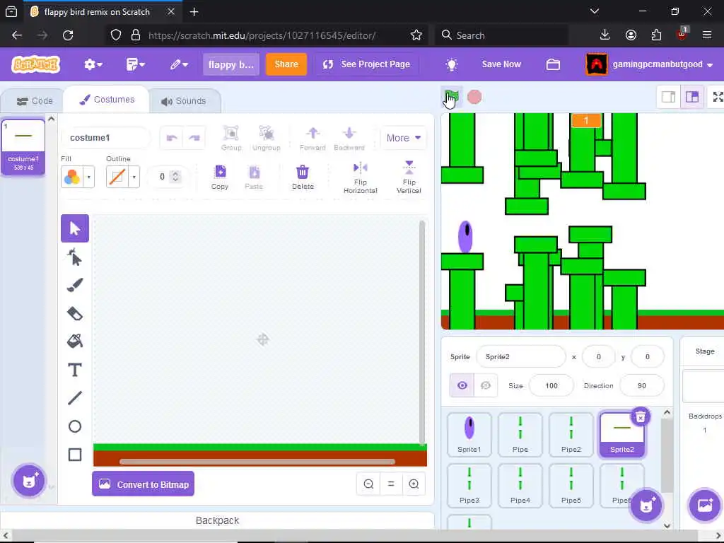724x543 pixels.
Task: Switch to the Code tab
Action: click(35, 100)
